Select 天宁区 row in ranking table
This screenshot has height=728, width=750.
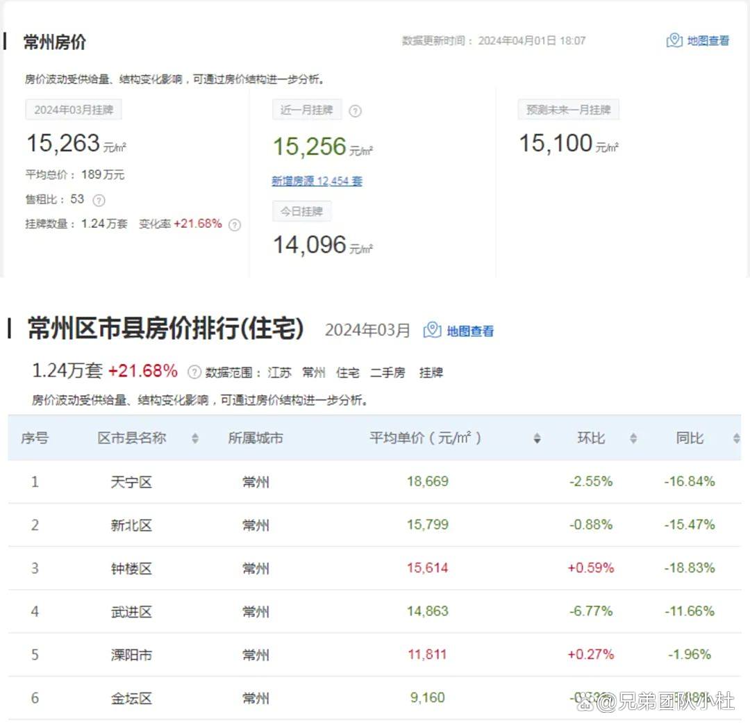coord(131,481)
